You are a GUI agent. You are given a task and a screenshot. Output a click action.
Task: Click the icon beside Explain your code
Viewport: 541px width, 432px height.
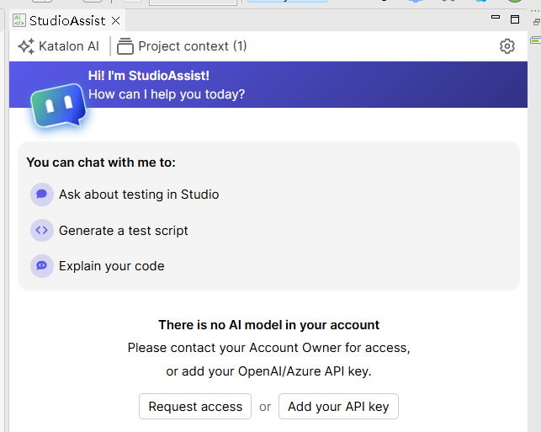(41, 266)
